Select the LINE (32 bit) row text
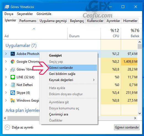The height and width of the screenshot is (136, 144). click(x=25, y=77)
